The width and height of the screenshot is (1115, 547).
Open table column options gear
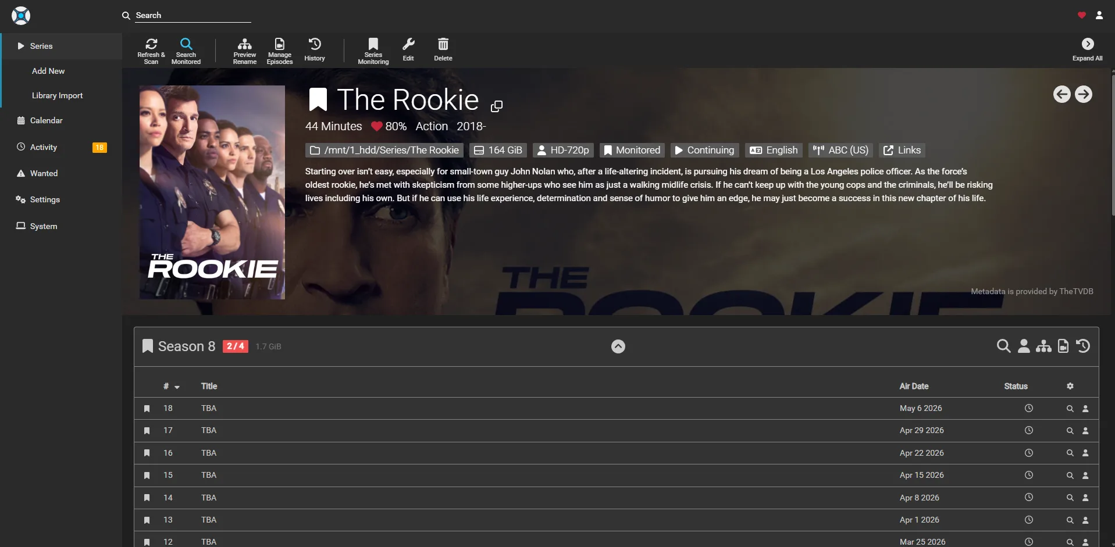click(x=1070, y=386)
